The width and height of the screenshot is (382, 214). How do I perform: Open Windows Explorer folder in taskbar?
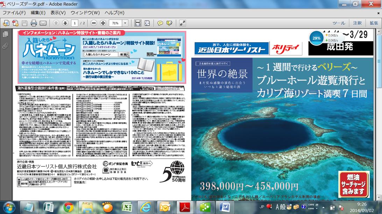tap(87, 208)
